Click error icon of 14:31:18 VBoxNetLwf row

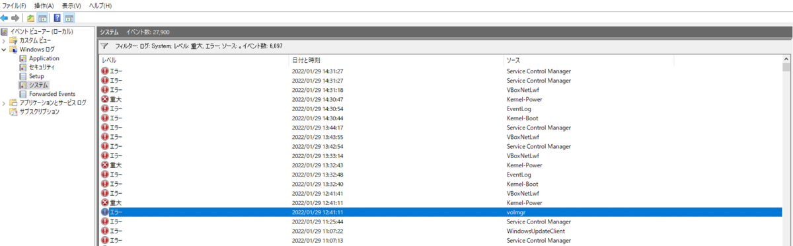tap(104, 90)
